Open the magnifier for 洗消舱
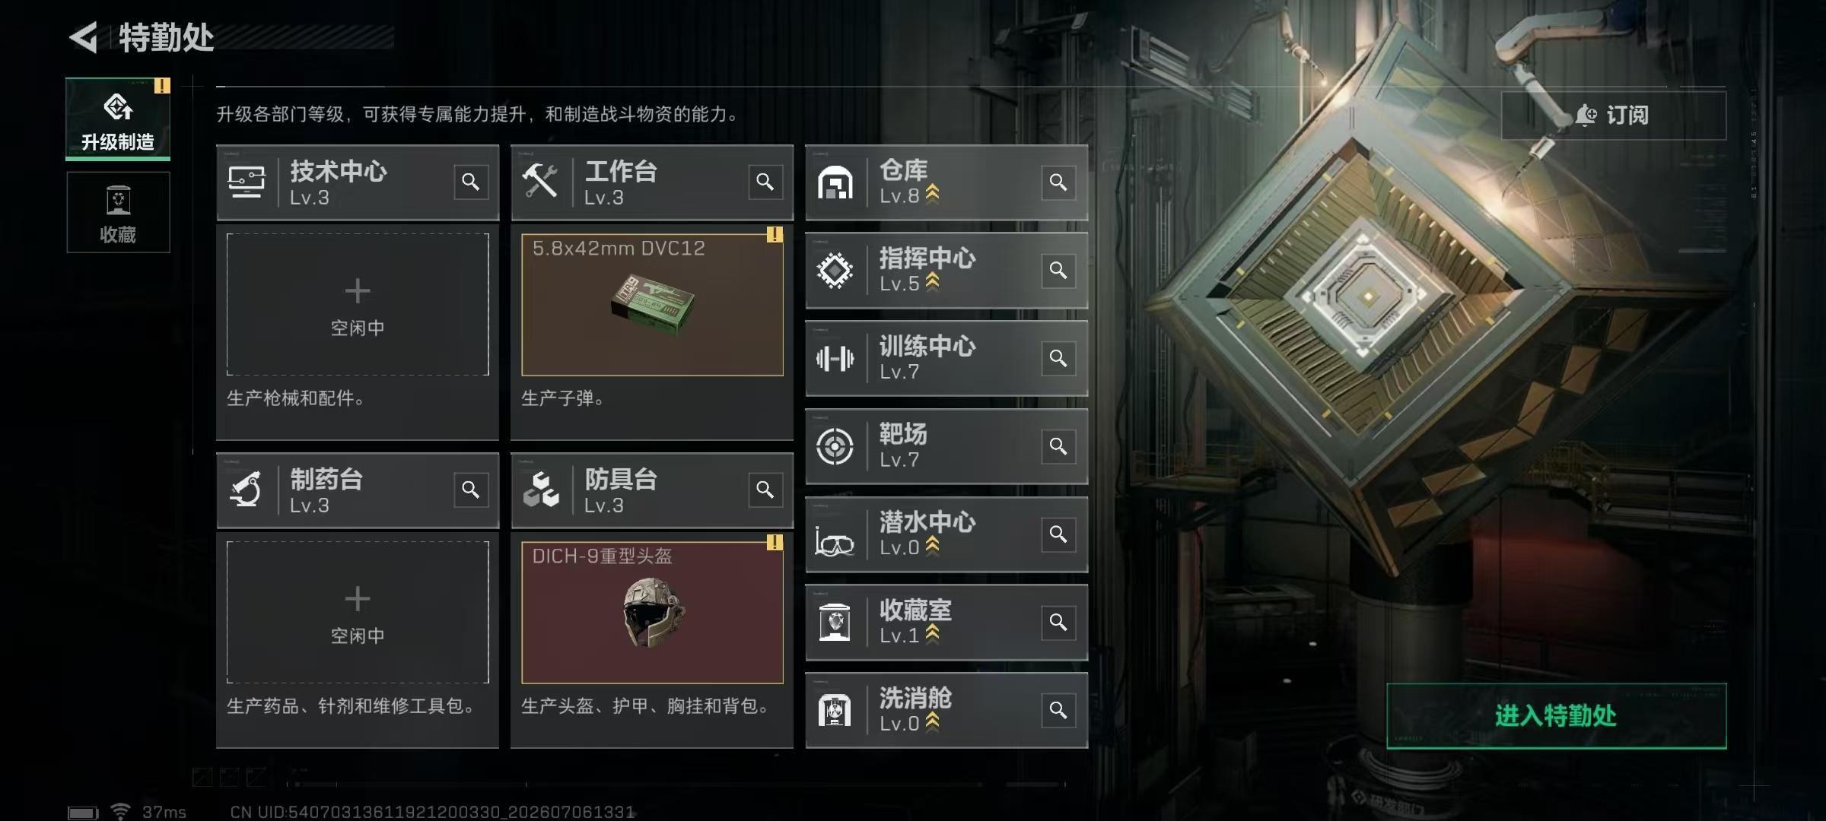The width and height of the screenshot is (1826, 821). tap(1058, 710)
